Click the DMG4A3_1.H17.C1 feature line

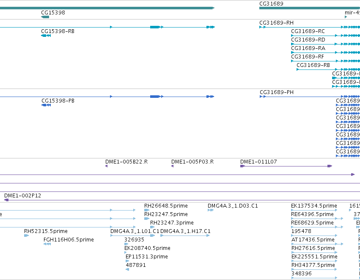pos(185,236)
